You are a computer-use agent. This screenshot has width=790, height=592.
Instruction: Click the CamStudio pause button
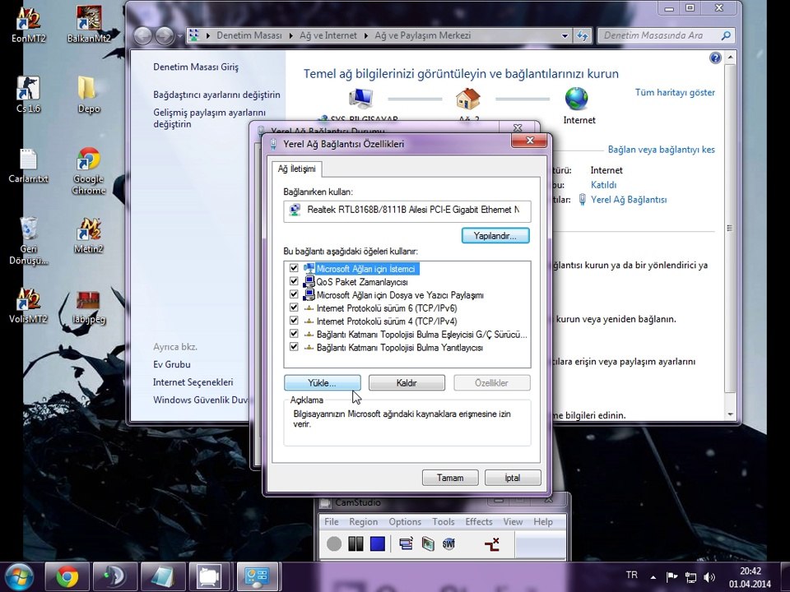click(x=355, y=543)
